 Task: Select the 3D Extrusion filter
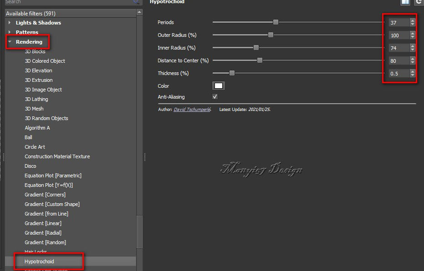click(x=39, y=80)
